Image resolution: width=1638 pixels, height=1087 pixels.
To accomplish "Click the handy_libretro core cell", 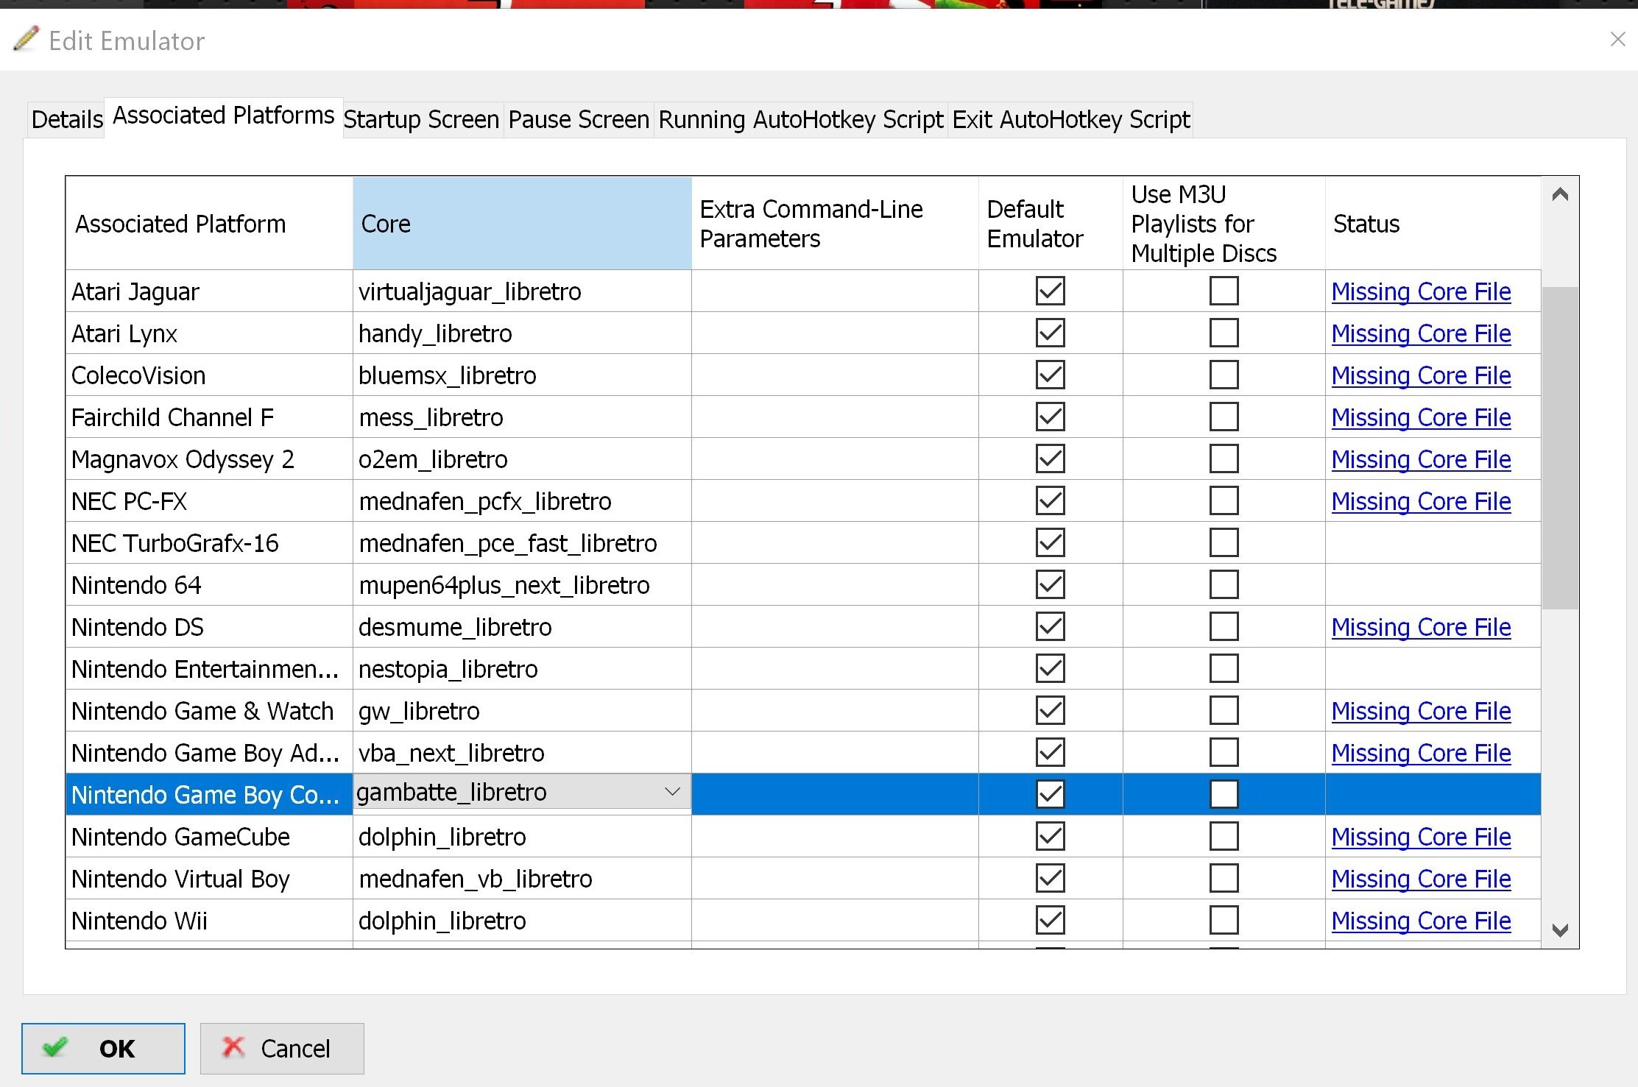I will 522,333.
